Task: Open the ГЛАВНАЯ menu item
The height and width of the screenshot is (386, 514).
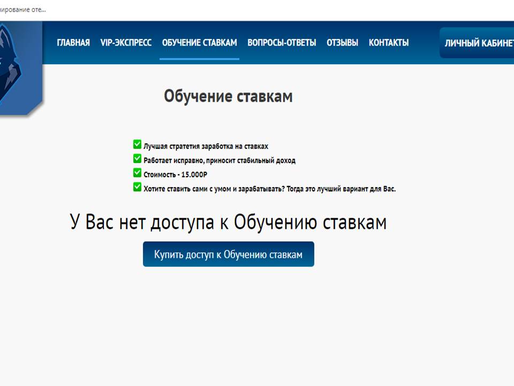Action: coord(73,43)
